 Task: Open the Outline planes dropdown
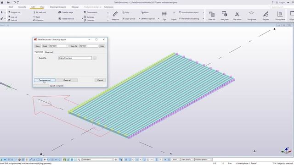[x=204, y=159]
